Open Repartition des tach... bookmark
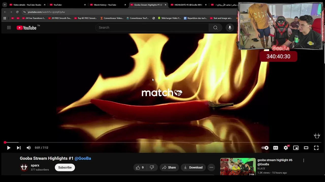Screen dimensions: 325x182 pyautogui.click(x=196, y=18)
